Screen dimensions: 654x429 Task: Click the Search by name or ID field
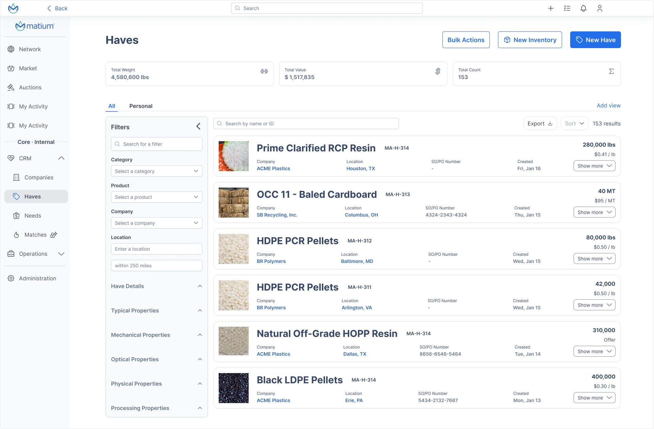point(306,123)
